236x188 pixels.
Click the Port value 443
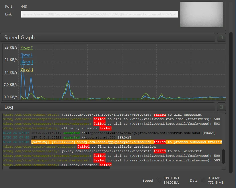point(24,7)
